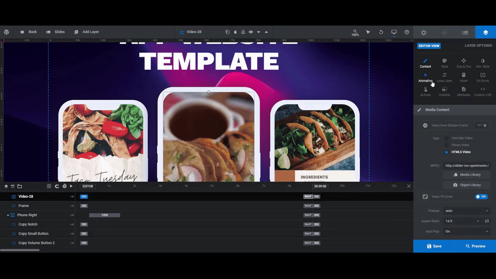Image resolution: width=496 pixels, height=279 pixels.
Task: Delete the selected layer with trash icon
Action: click(235, 32)
